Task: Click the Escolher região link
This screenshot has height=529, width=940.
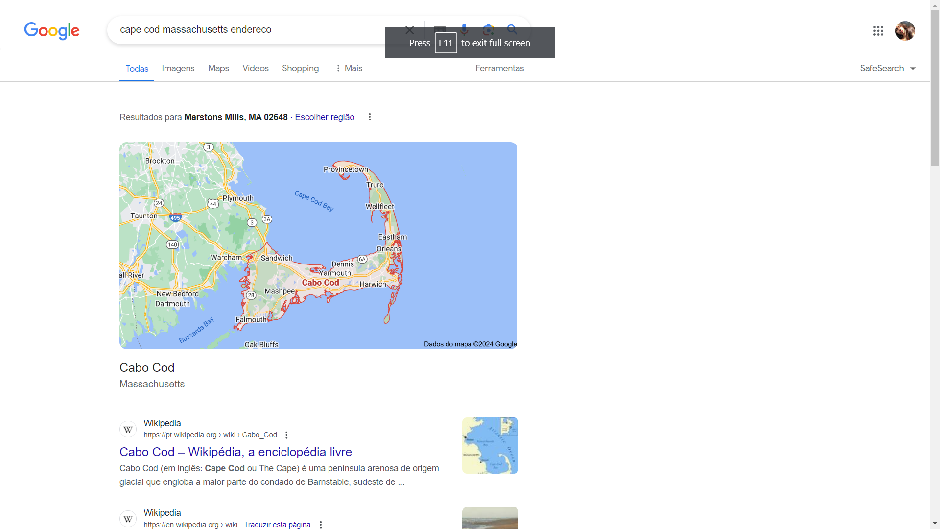Action: (325, 117)
